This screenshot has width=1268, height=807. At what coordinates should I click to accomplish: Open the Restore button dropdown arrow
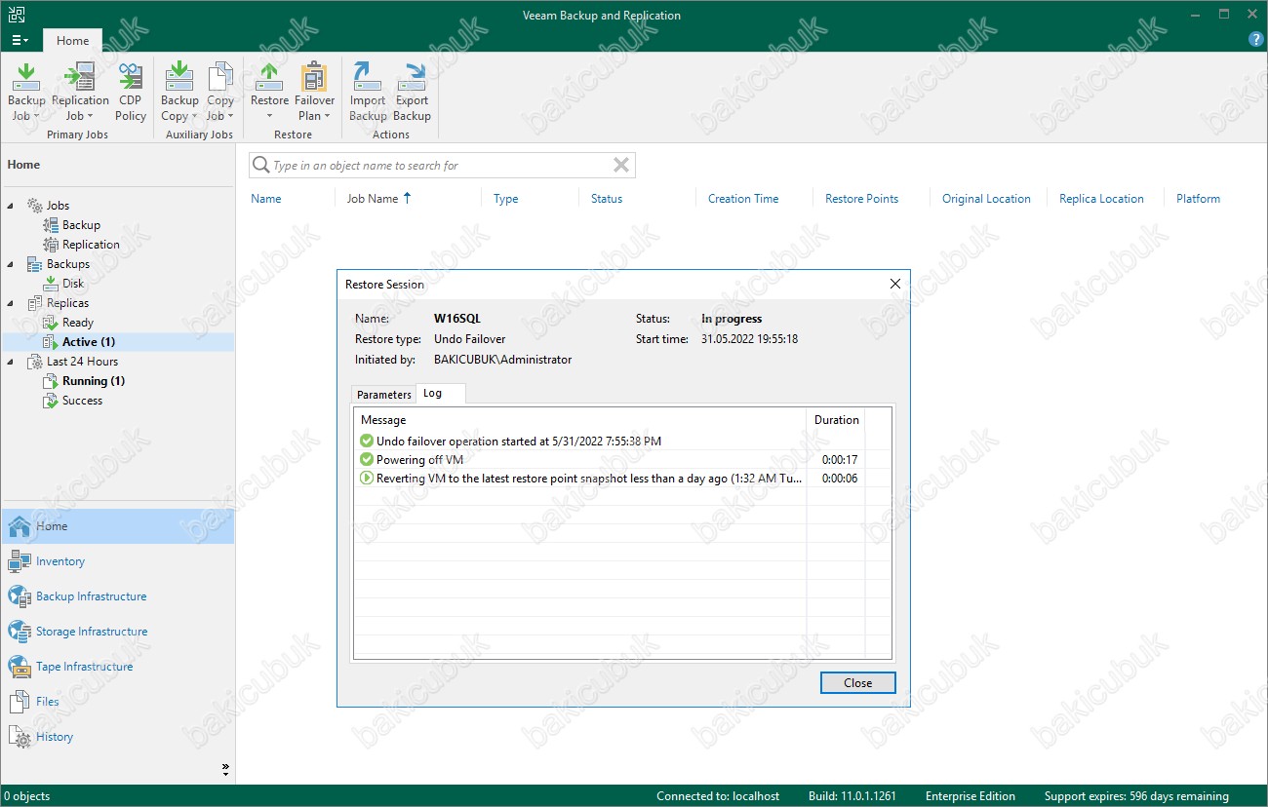coord(269,117)
